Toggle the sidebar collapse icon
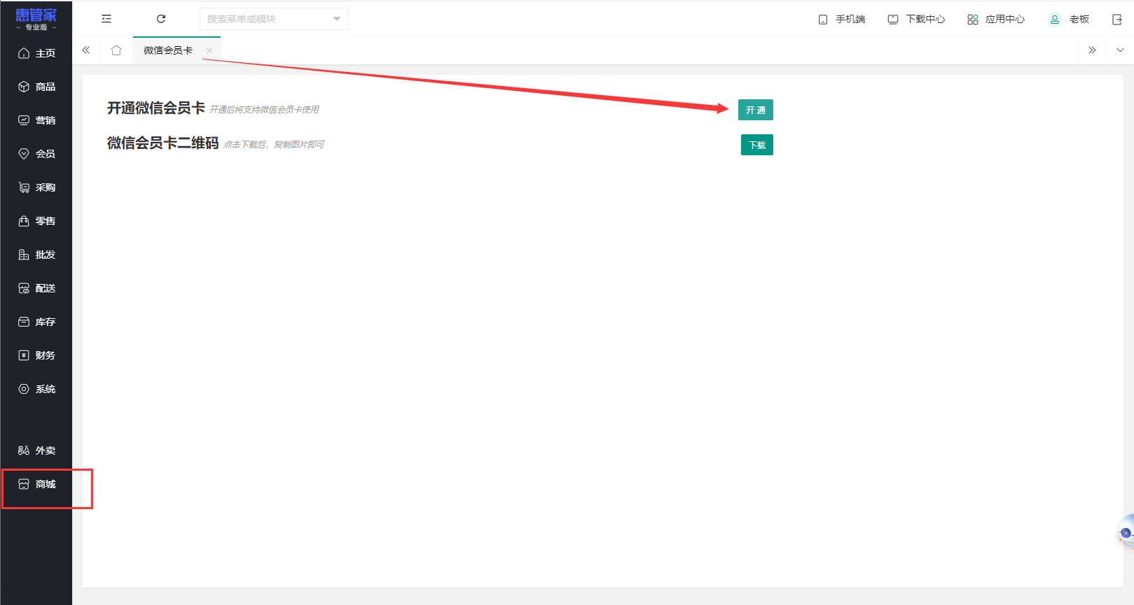The height and width of the screenshot is (605, 1134). [106, 19]
